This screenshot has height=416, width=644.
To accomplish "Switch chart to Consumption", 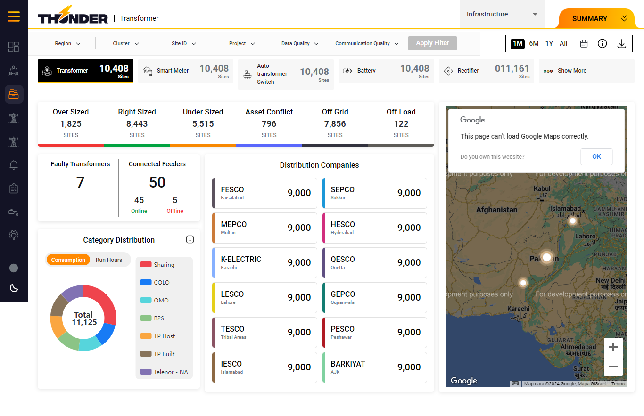I will pos(68,260).
